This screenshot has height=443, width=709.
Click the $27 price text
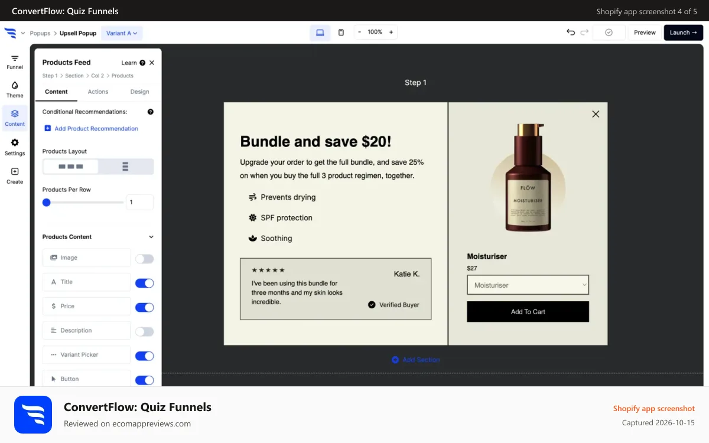pos(472,268)
